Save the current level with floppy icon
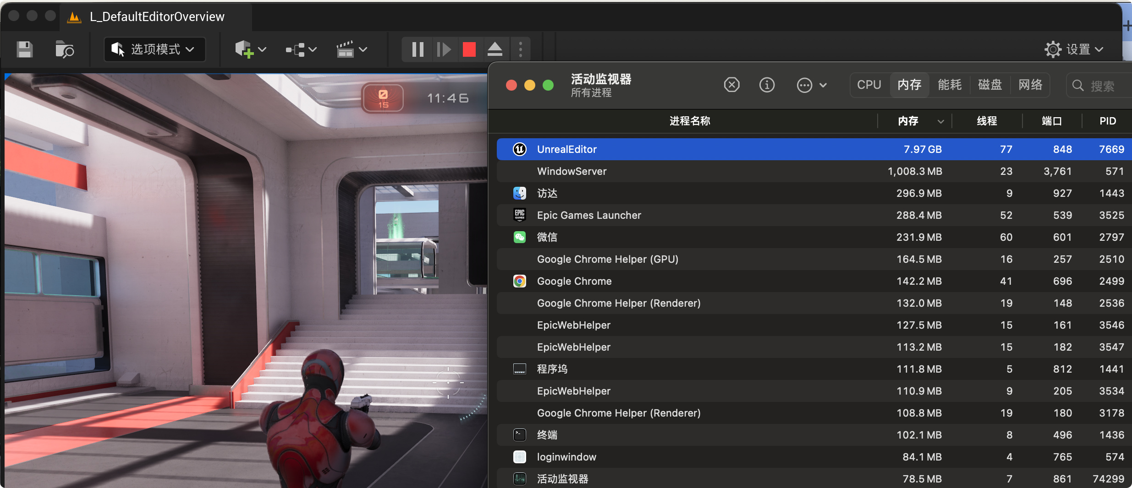 pos(25,49)
